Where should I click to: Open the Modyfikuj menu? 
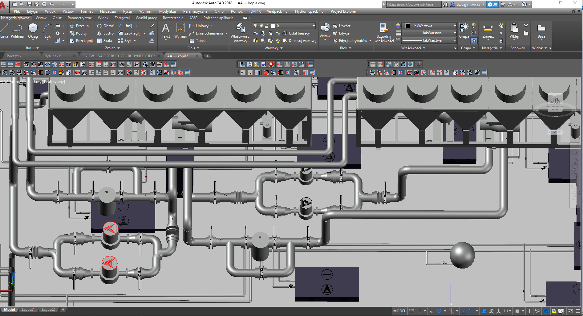point(167,11)
